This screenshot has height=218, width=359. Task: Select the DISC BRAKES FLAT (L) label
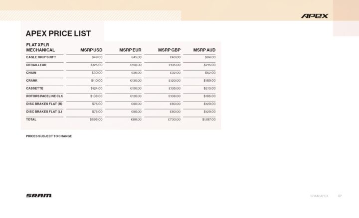pos(44,111)
